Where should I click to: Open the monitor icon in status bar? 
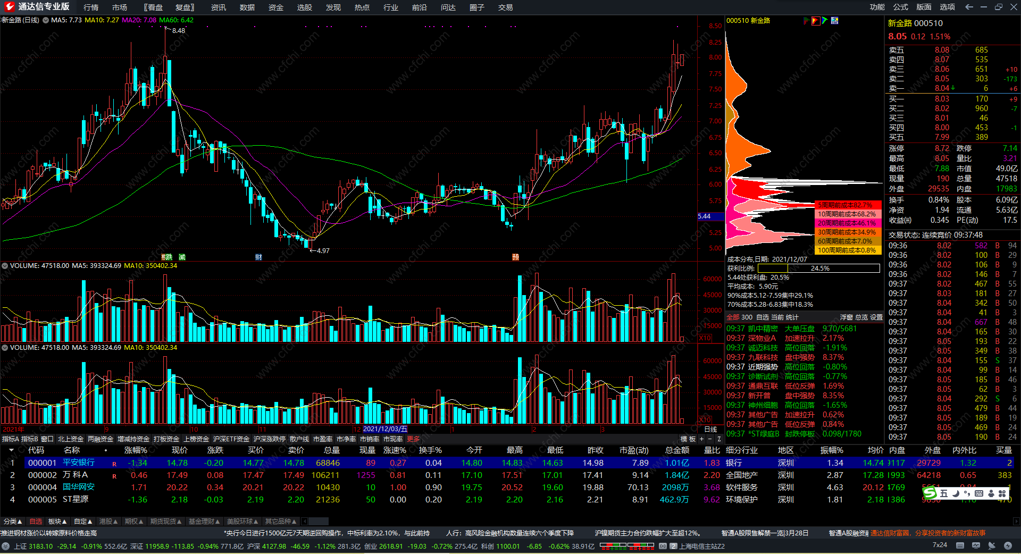pyautogui.click(x=976, y=545)
